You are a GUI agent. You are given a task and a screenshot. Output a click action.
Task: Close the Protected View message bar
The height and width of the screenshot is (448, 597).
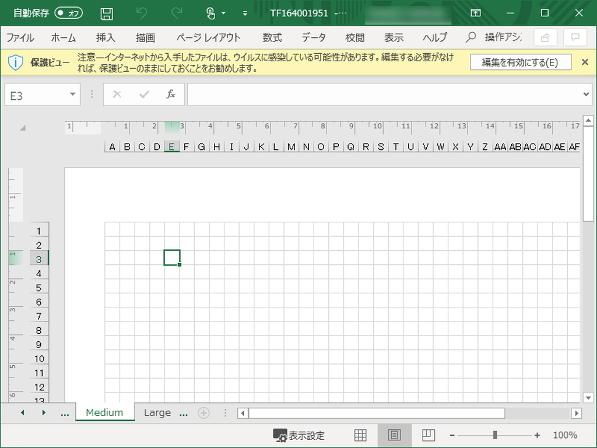coord(585,62)
